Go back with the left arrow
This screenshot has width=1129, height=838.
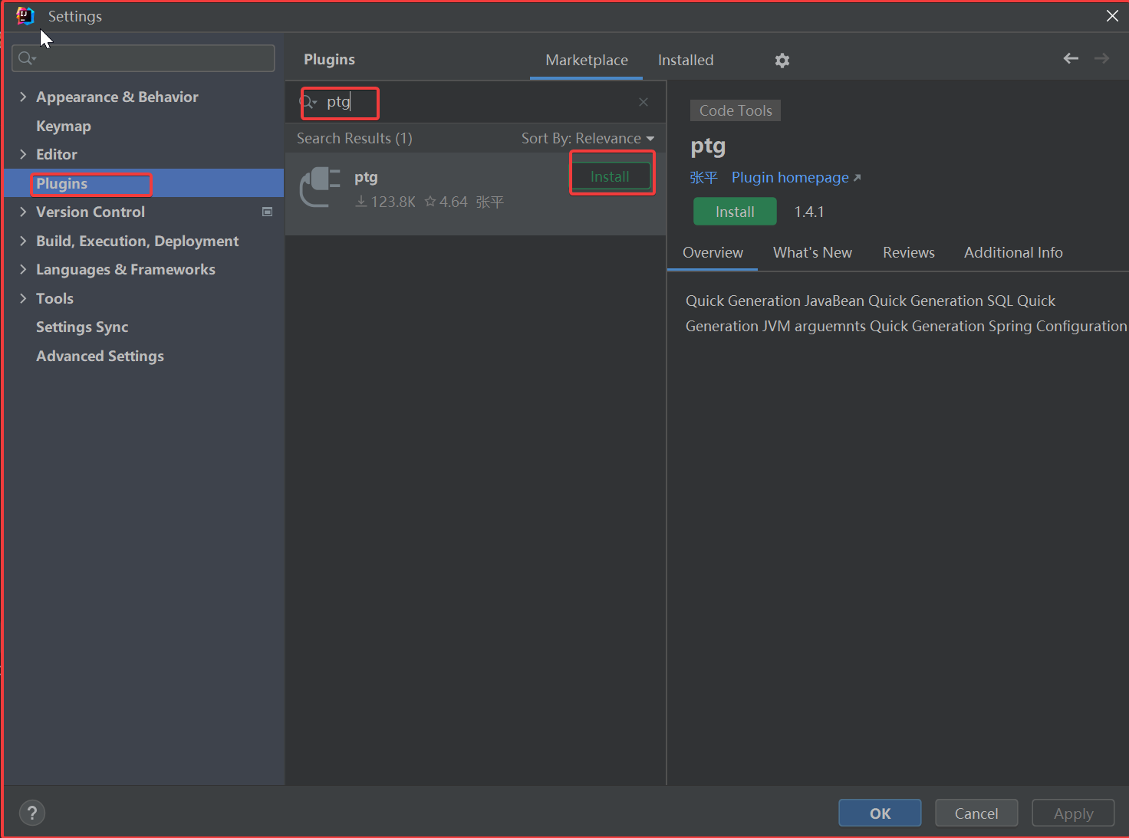(1071, 58)
